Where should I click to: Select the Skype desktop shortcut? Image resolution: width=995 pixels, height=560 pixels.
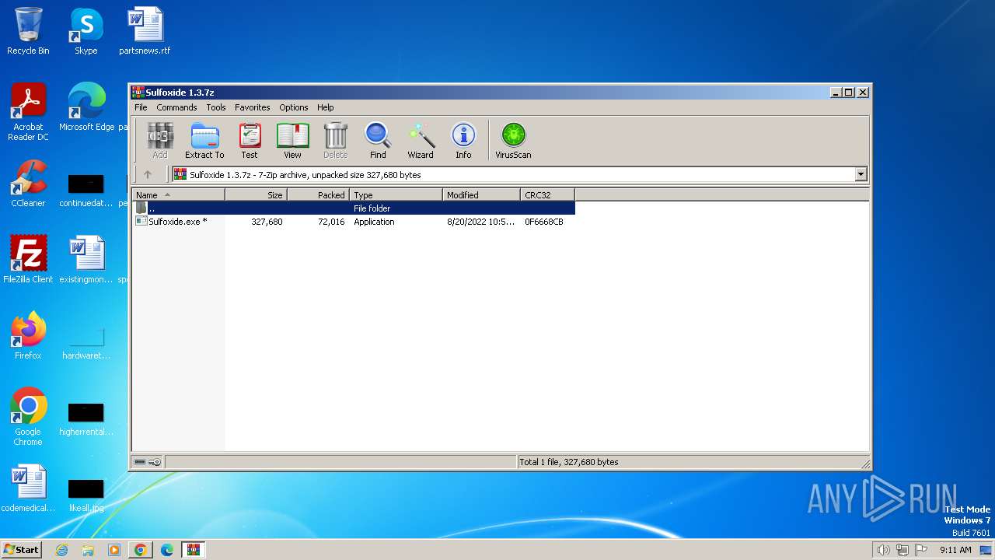[x=86, y=31]
